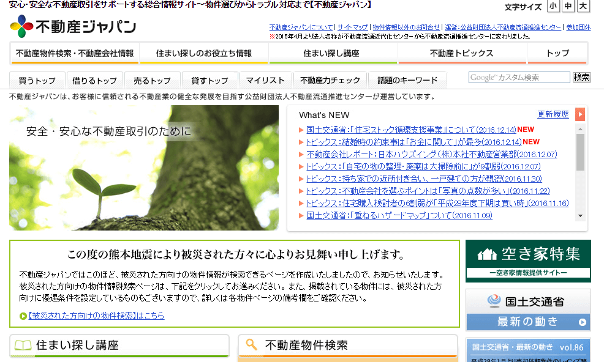Open マイリスト sub tab
Screen dimensions: 604x362
coord(265,80)
